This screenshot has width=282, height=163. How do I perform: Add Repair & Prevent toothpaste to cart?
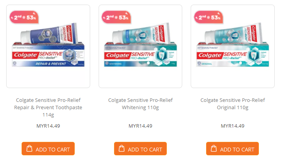tap(48, 149)
